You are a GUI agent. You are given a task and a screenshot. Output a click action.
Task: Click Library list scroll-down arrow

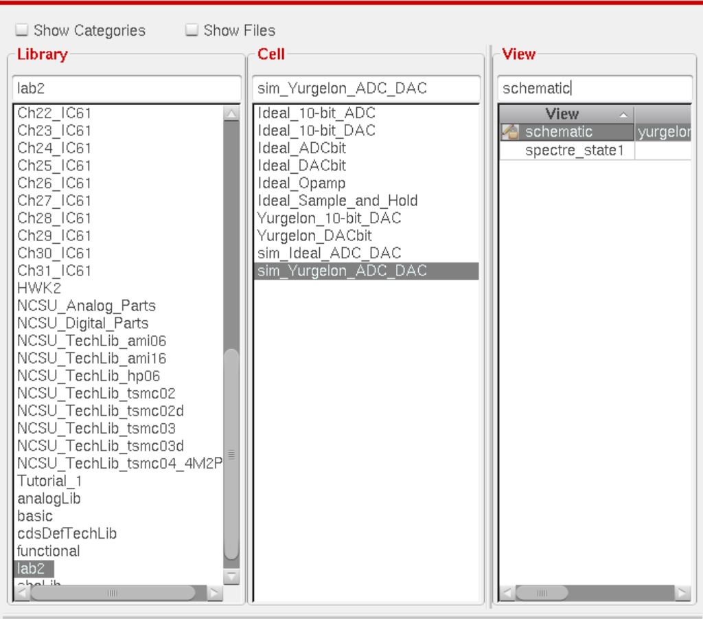coord(231,577)
